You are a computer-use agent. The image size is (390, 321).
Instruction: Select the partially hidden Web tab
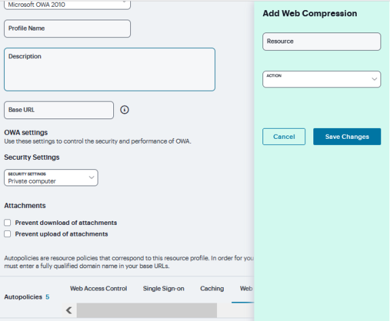[246, 288]
